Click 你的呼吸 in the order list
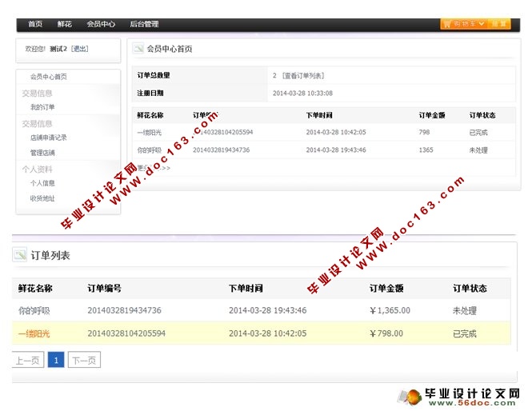Viewport: 528px width, 411px height. click(x=34, y=310)
